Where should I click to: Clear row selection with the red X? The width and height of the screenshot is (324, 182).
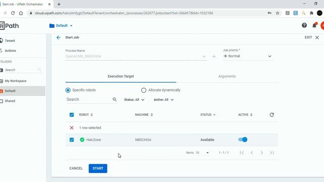[x=72, y=128]
